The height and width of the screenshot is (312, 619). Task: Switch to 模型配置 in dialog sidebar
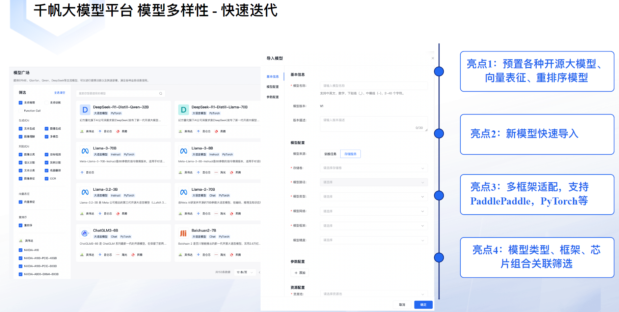click(273, 87)
